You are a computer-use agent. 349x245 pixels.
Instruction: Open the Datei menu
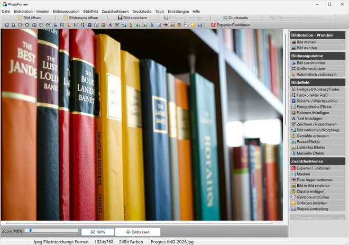coord(6,11)
